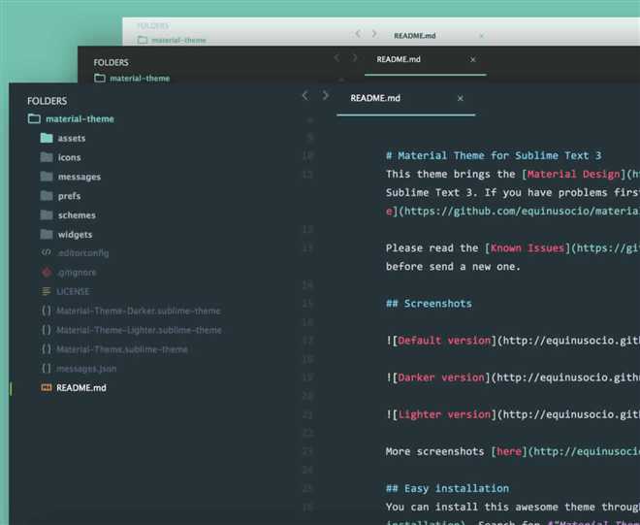The image size is (640, 525).
Task: Click the .gitignore git icon
Action: [47, 272]
